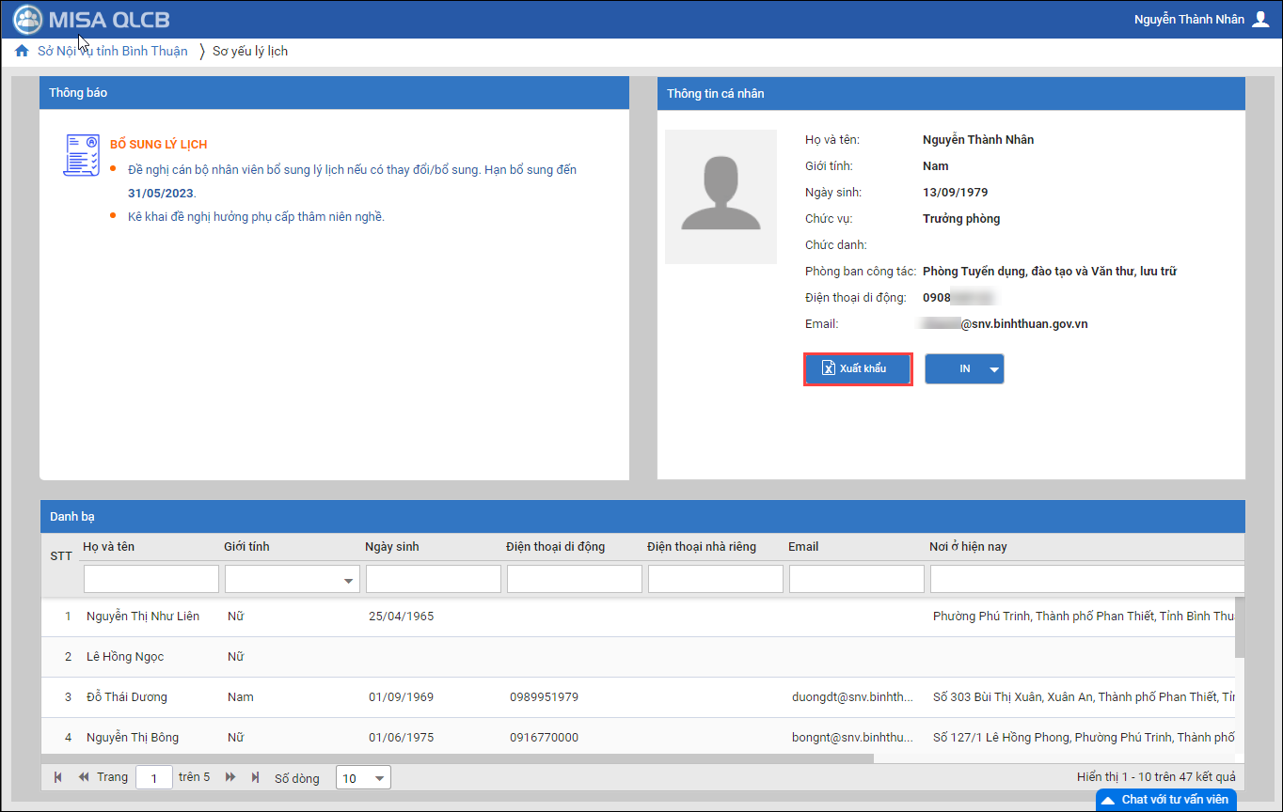Click the Xuất khẩu export button

pos(857,368)
